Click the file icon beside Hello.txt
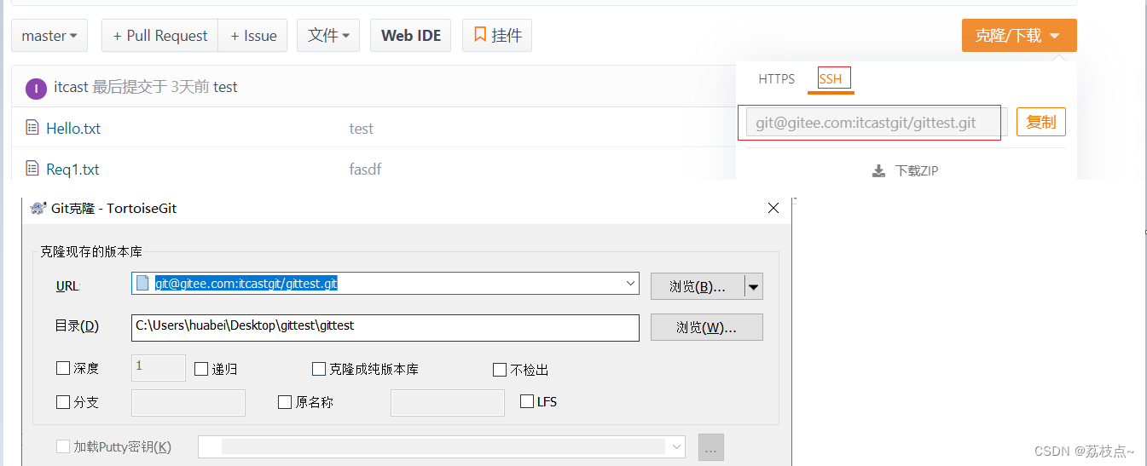Image resolution: width=1147 pixels, height=466 pixels. 32,128
